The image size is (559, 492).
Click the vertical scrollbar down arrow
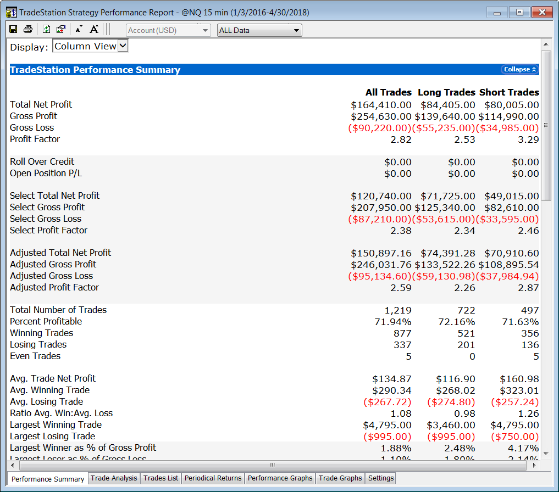[546, 454]
